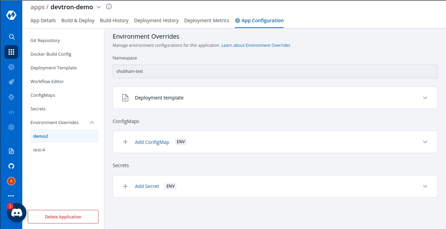The width and height of the screenshot is (446, 229).
Task: Expand the Deployment template section
Action: point(425,98)
